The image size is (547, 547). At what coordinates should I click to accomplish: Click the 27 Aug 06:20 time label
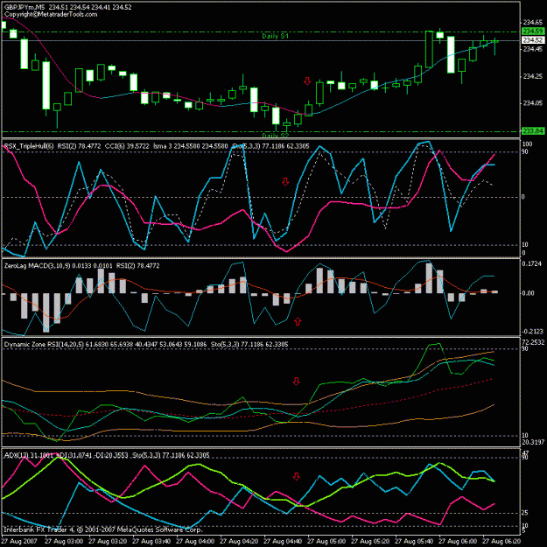click(501, 541)
